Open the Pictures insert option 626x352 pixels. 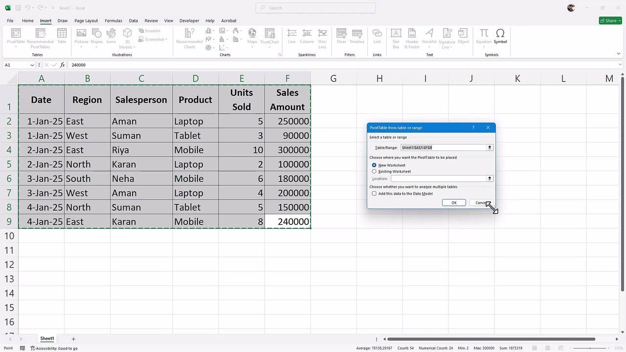[81, 38]
